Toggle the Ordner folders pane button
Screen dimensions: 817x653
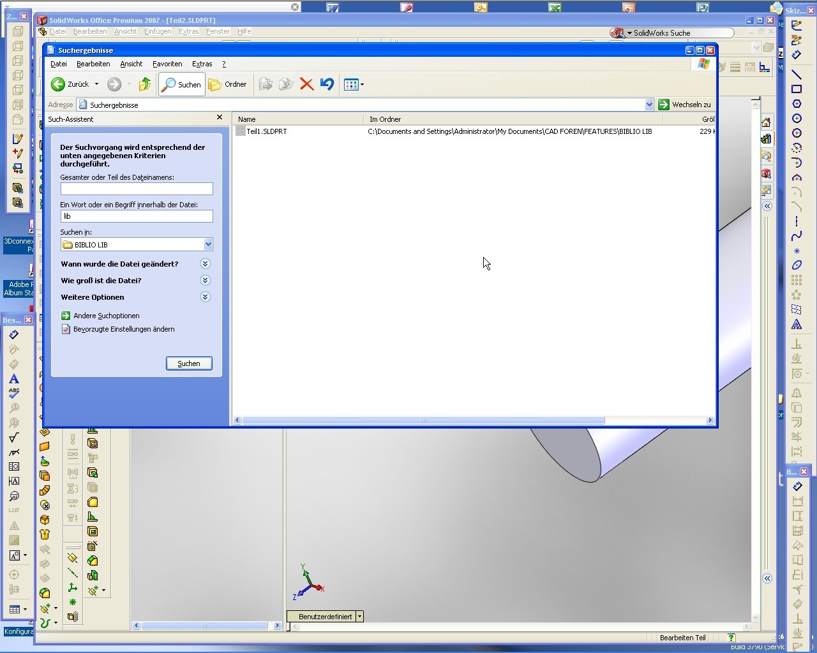point(228,84)
